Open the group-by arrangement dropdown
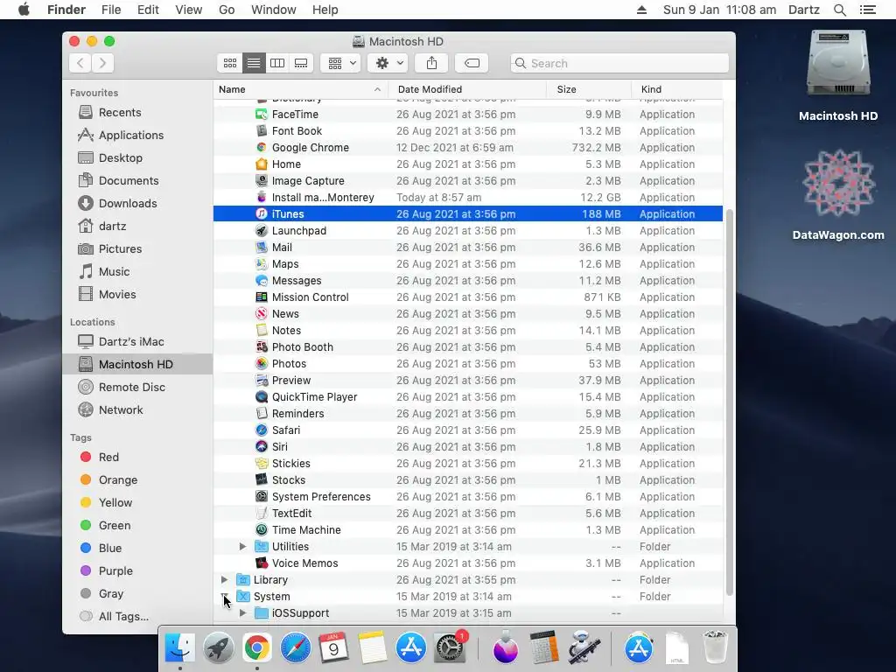The height and width of the screenshot is (672, 896). tap(340, 63)
